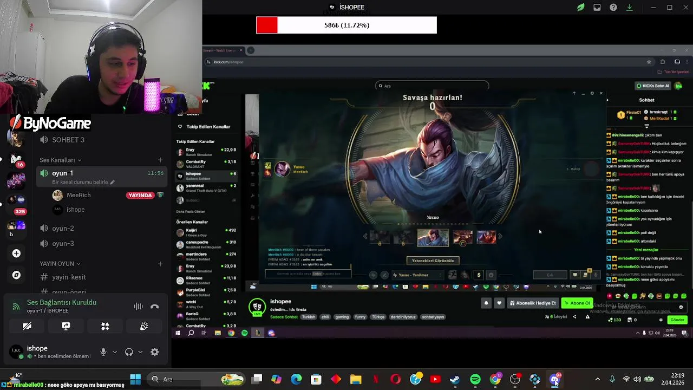Screen dimensions: 693x390
Task: Toggle noise suppression waveform icon
Action: [x=139, y=307]
